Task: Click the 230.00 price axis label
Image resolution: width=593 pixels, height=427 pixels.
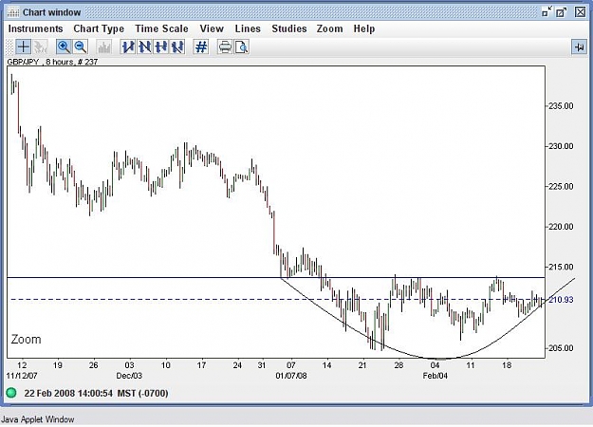Action: click(561, 146)
